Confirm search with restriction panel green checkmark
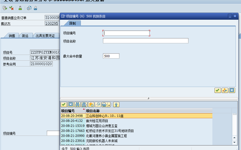Viewport: 241px width, 150px height. (217, 90)
